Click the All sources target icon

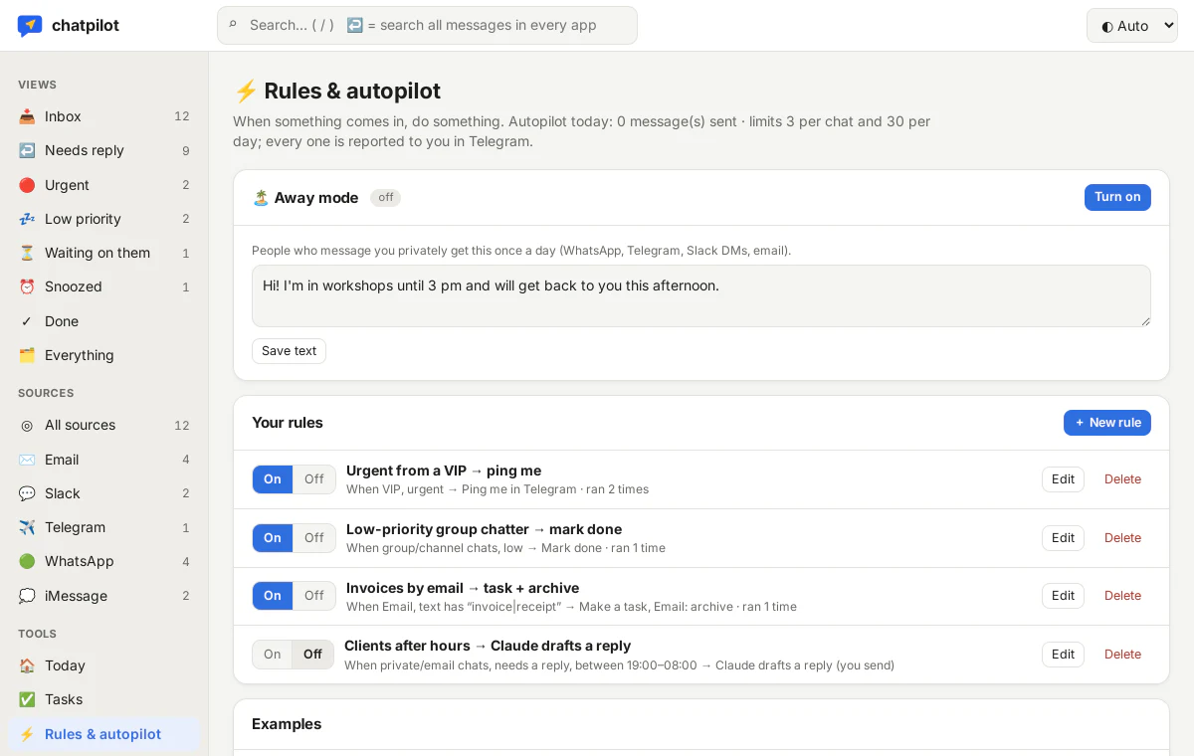(27, 425)
